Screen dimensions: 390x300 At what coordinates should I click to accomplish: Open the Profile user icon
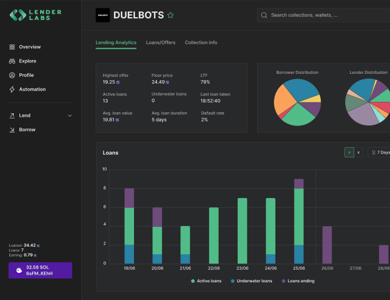(13, 75)
